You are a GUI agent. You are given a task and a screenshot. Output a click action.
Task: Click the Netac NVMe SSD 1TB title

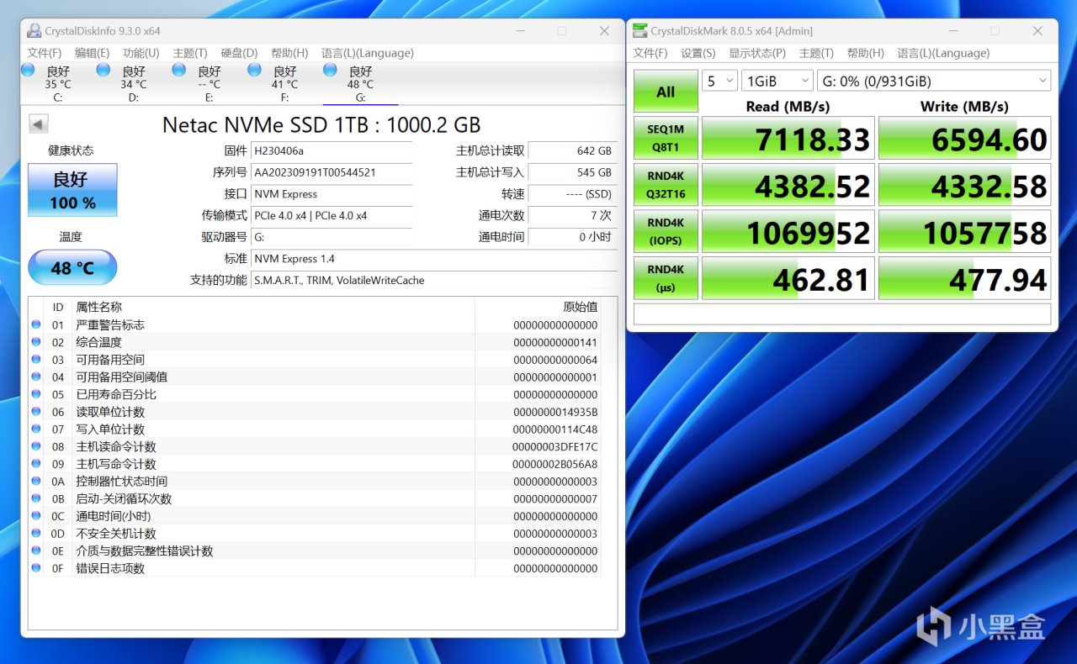[321, 125]
